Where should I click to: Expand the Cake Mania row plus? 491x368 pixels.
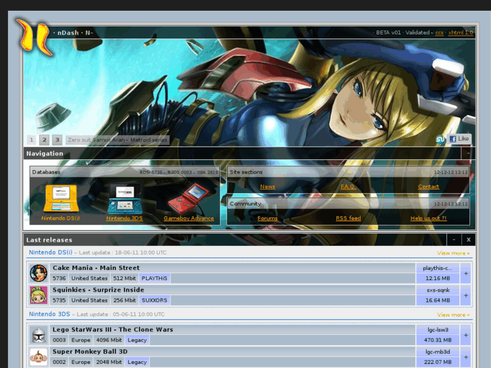(x=466, y=273)
